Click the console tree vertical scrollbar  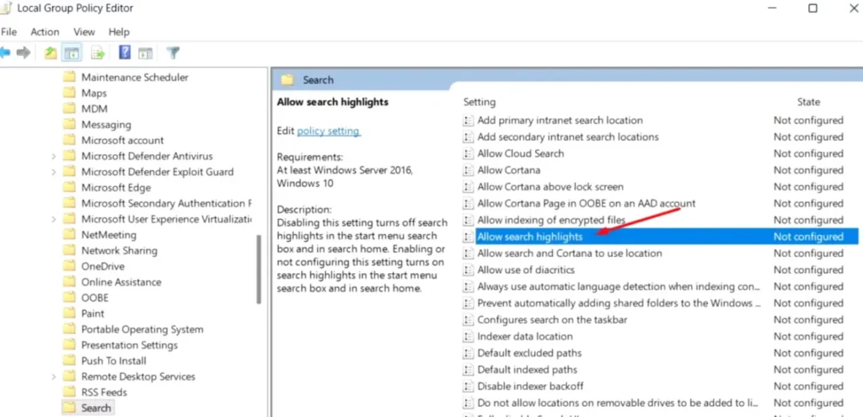coord(258,270)
